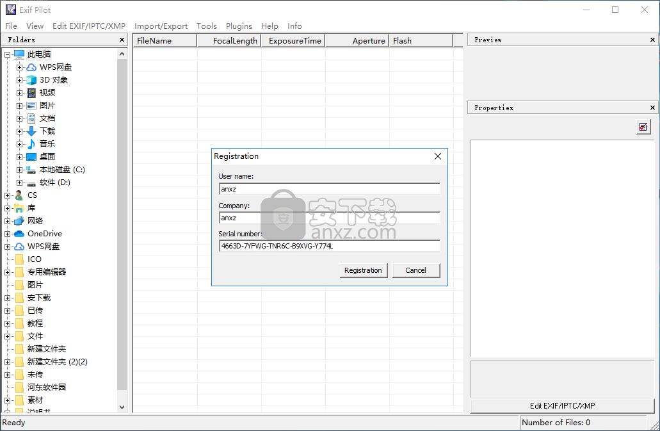
Task: Click the 软件 (D:) drive icon
Action: (x=31, y=183)
